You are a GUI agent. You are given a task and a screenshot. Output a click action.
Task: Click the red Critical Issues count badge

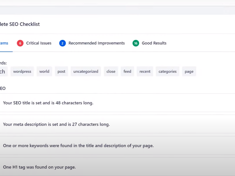[x=20, y=43]
